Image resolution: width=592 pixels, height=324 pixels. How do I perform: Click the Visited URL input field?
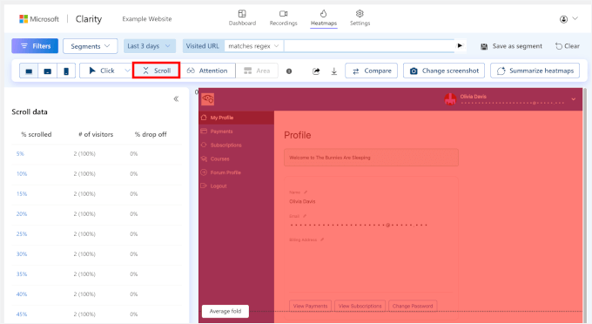pos(369,46)
